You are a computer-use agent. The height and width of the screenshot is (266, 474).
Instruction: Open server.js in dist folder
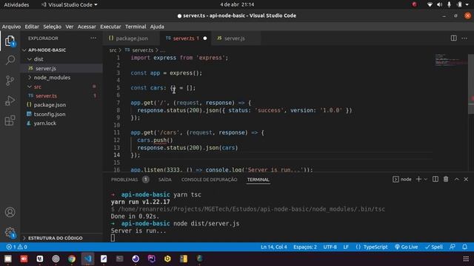(46, 69)
